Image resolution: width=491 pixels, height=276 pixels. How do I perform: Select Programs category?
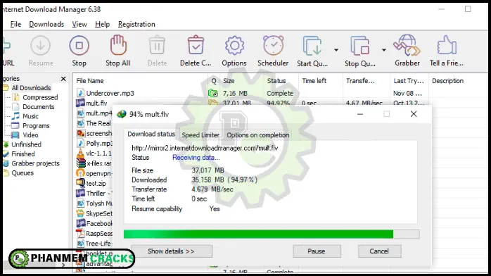pos(36,125)
